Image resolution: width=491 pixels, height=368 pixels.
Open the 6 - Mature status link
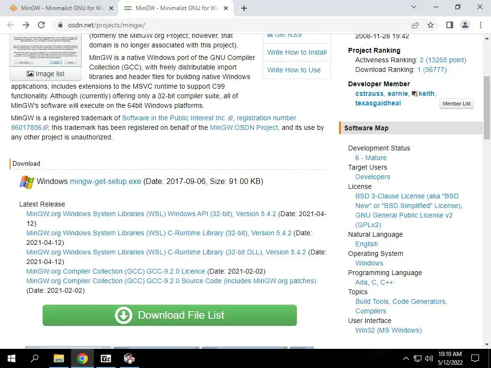tap(371, 158)
